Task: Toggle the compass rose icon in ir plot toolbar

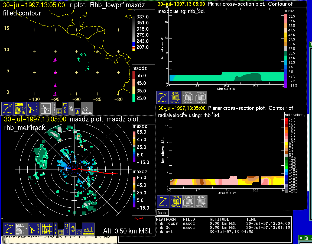Action: point(71,108)
